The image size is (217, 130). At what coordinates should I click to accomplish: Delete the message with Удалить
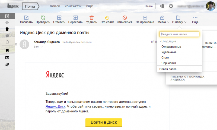point(91,18)
